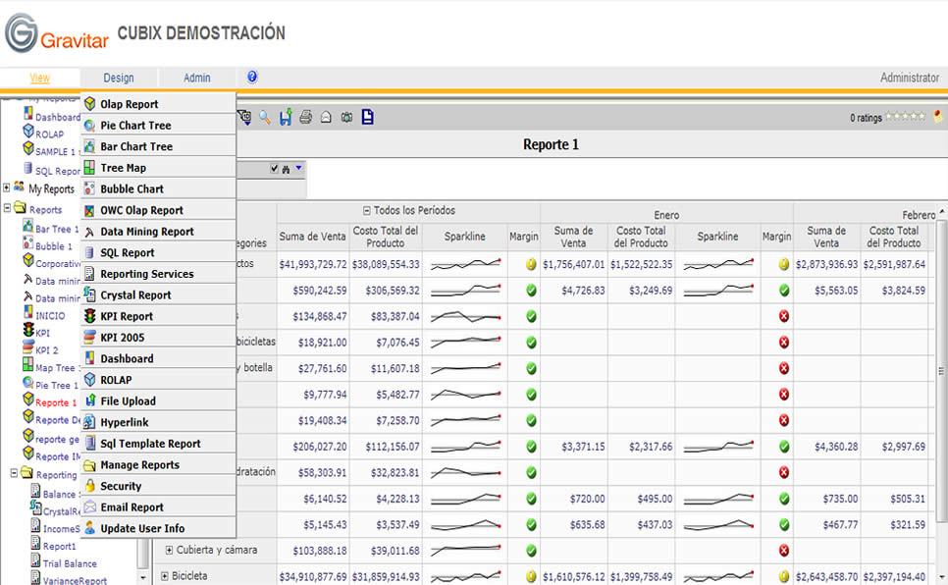
Task: Click the camera snapshot icon
Action: [x=346, y=118]
